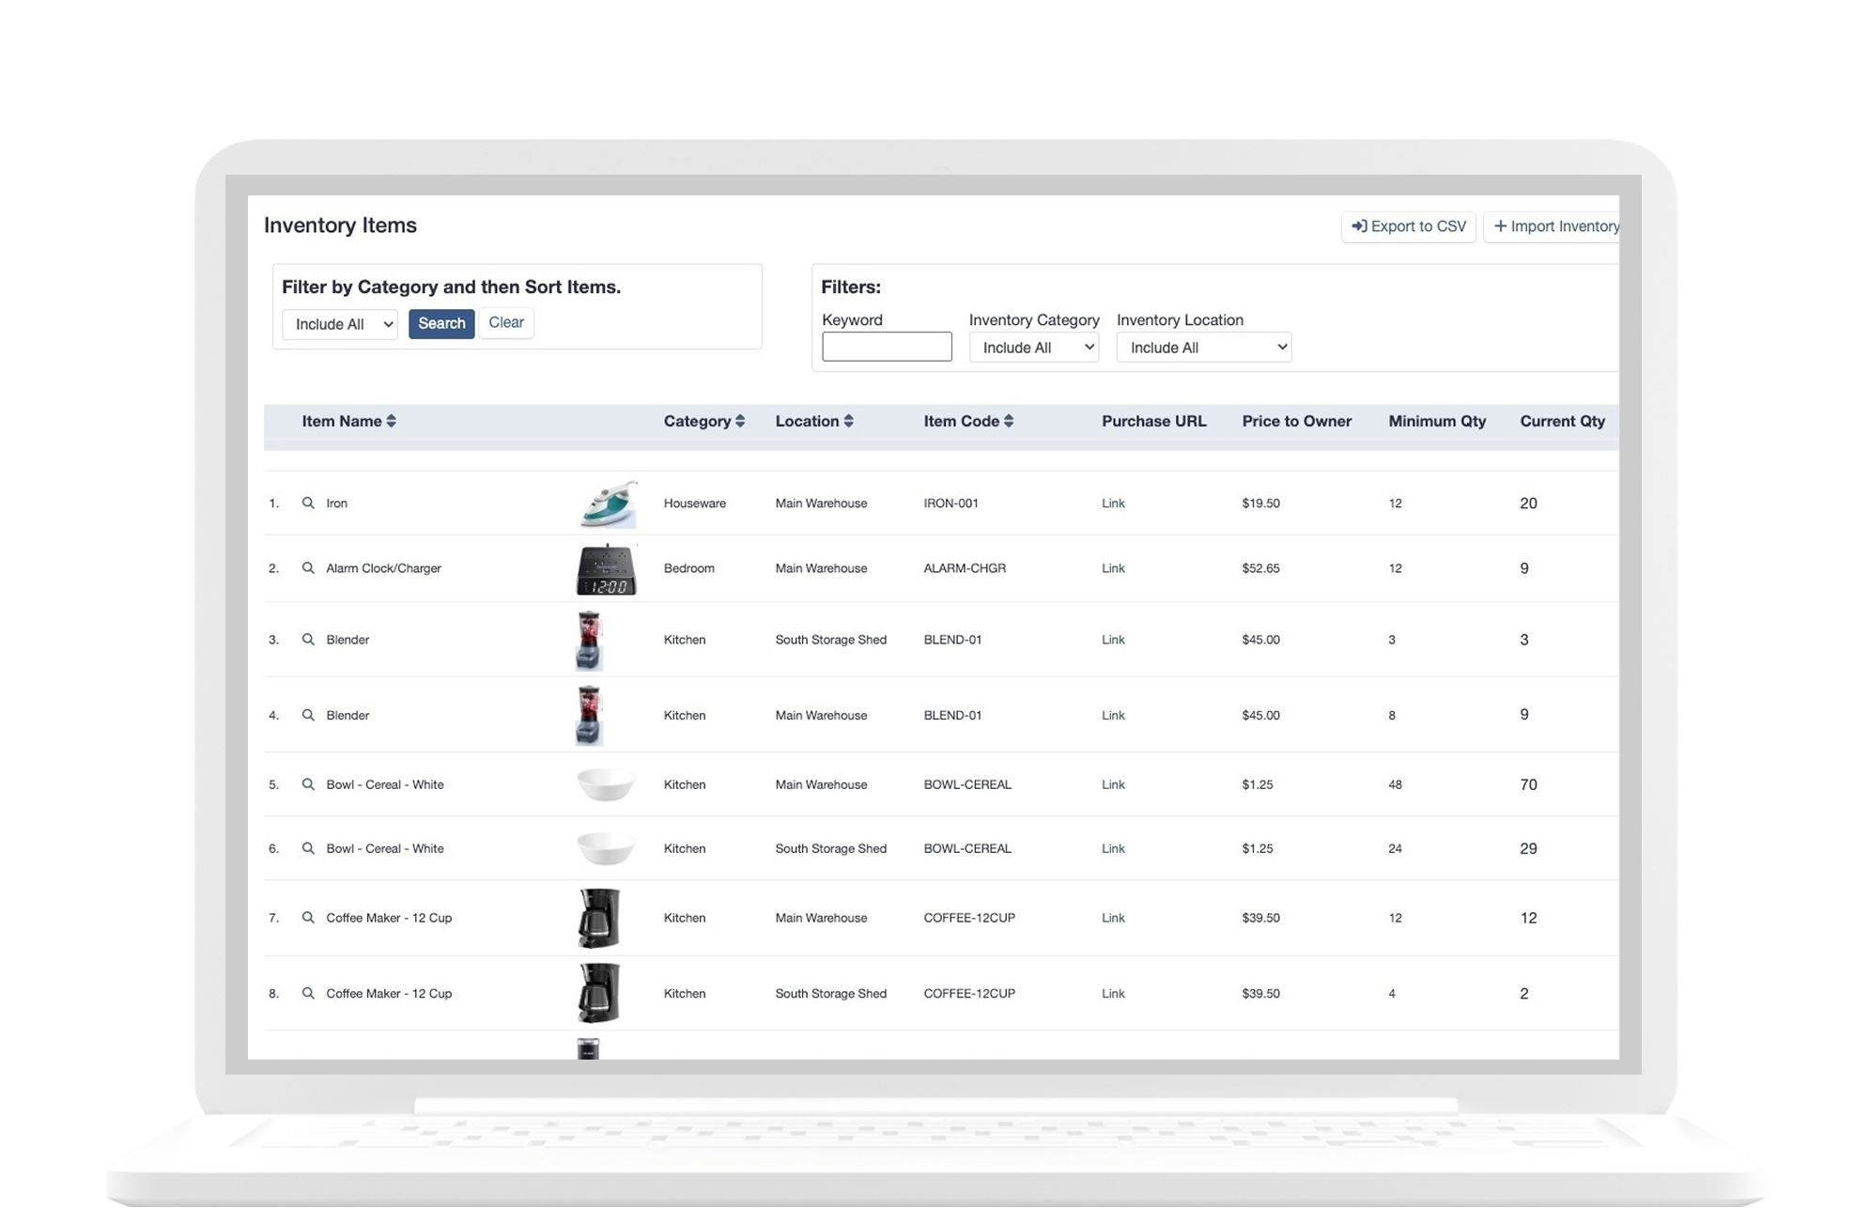Click the magnifier icon beside Coffee Maker - 12 Cup
The image size is (1869, 1208).
coord(307,918)
